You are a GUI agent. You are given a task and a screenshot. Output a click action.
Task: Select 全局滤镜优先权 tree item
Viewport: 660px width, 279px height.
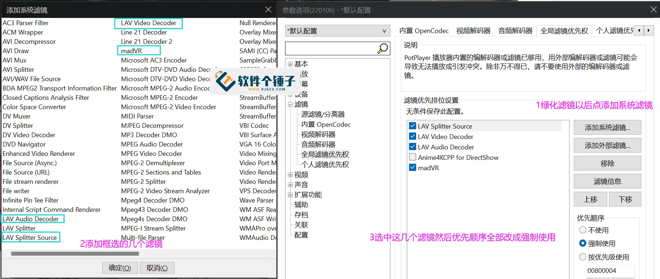click(325, 154)
